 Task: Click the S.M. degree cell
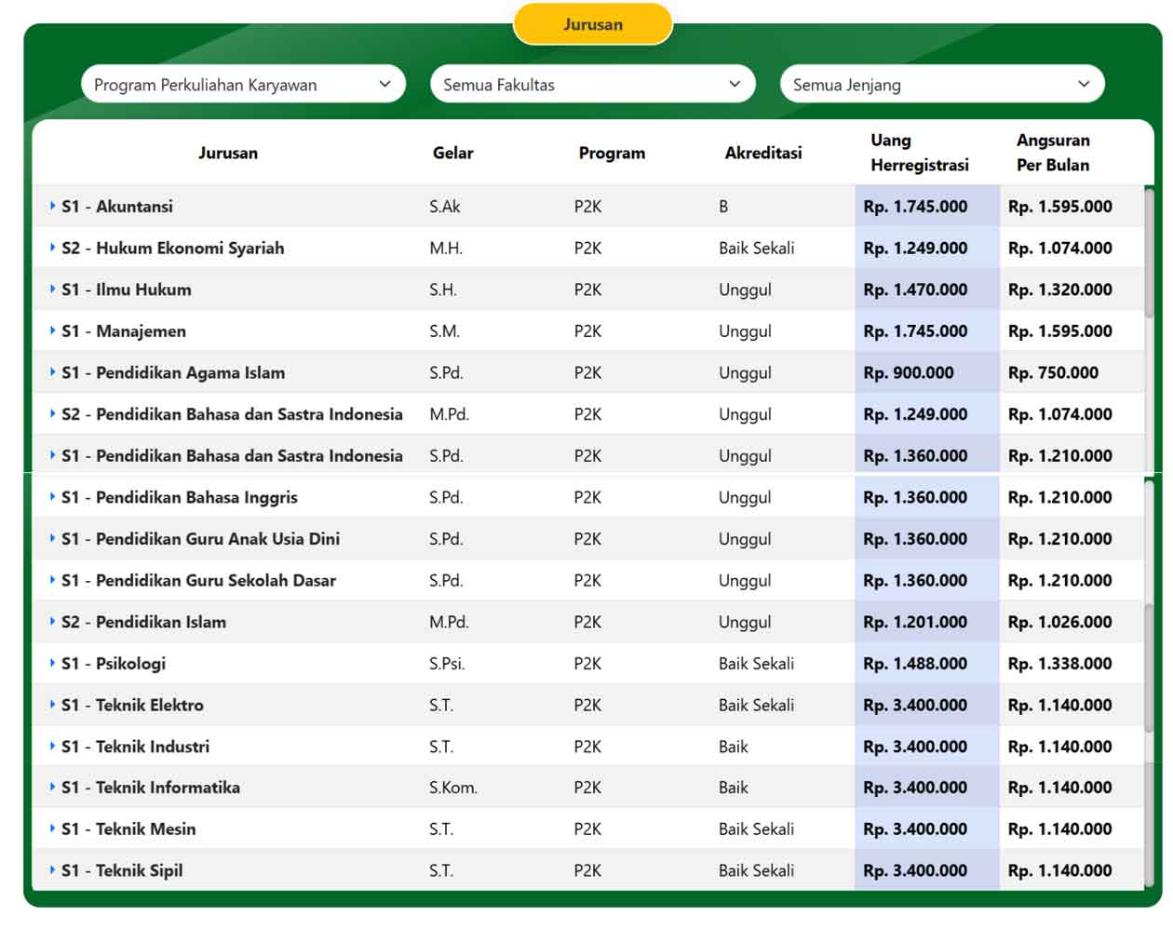point(444,331)
